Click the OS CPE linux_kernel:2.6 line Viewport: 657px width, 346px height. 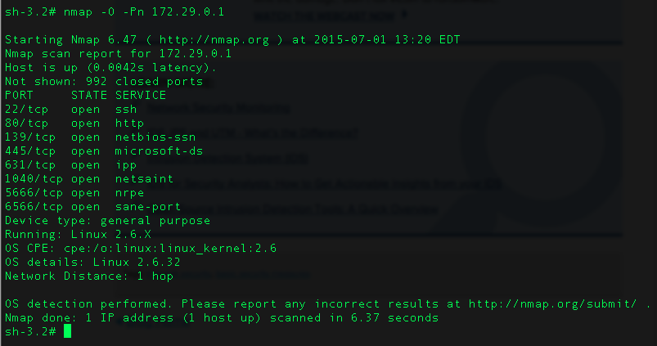141,249
